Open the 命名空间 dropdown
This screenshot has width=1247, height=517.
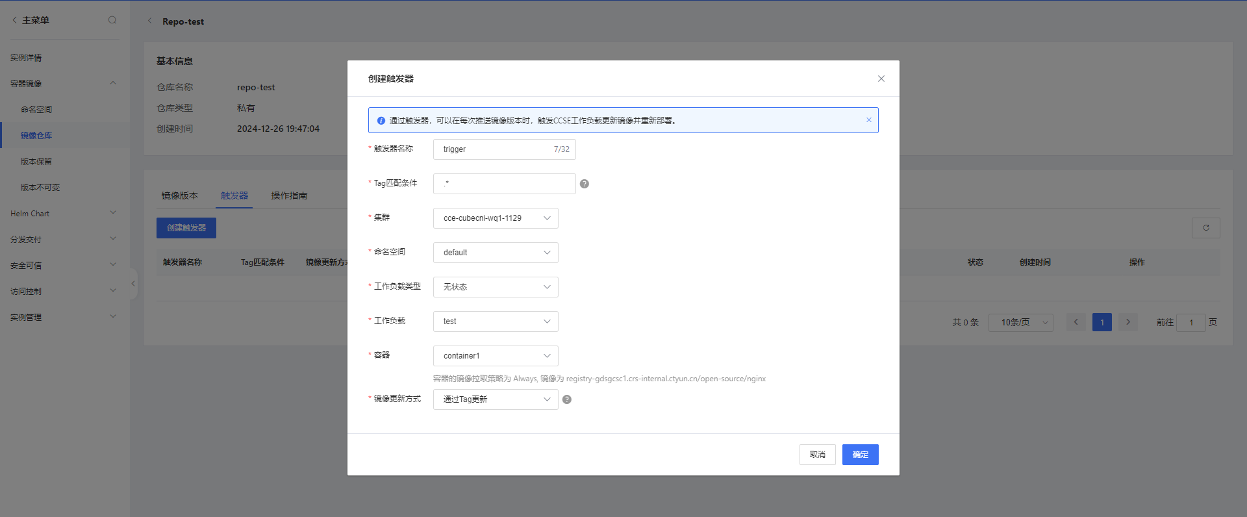point(496,253)
